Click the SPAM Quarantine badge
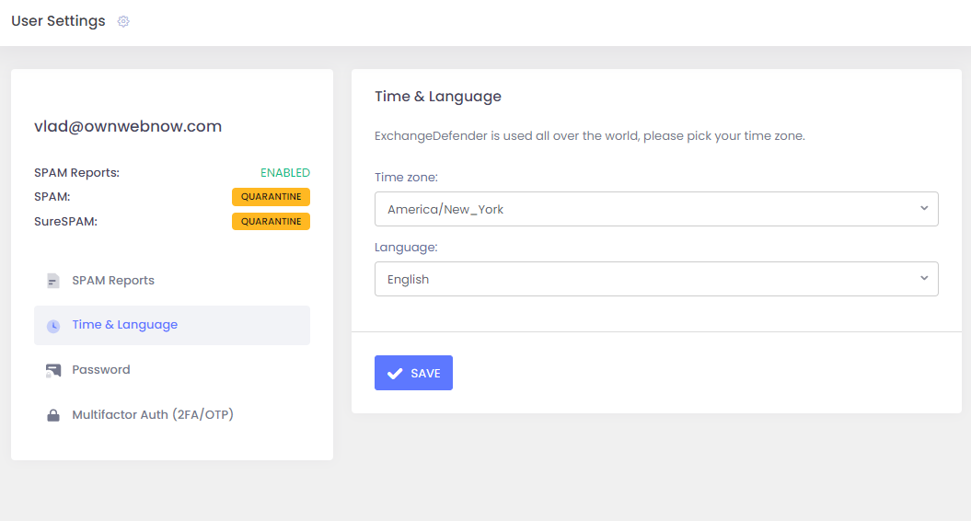This screenshot has width=971, height=521. [271, 197]
